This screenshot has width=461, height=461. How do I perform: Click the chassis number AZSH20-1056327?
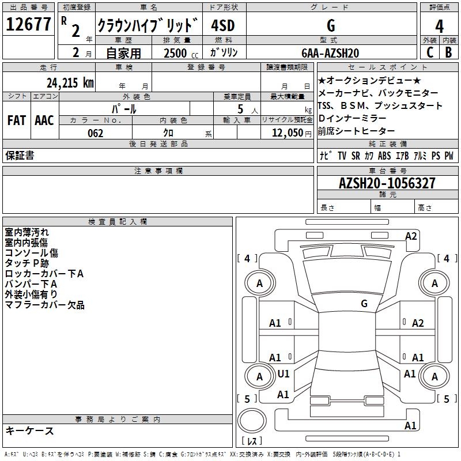click(x=387, y=183)
